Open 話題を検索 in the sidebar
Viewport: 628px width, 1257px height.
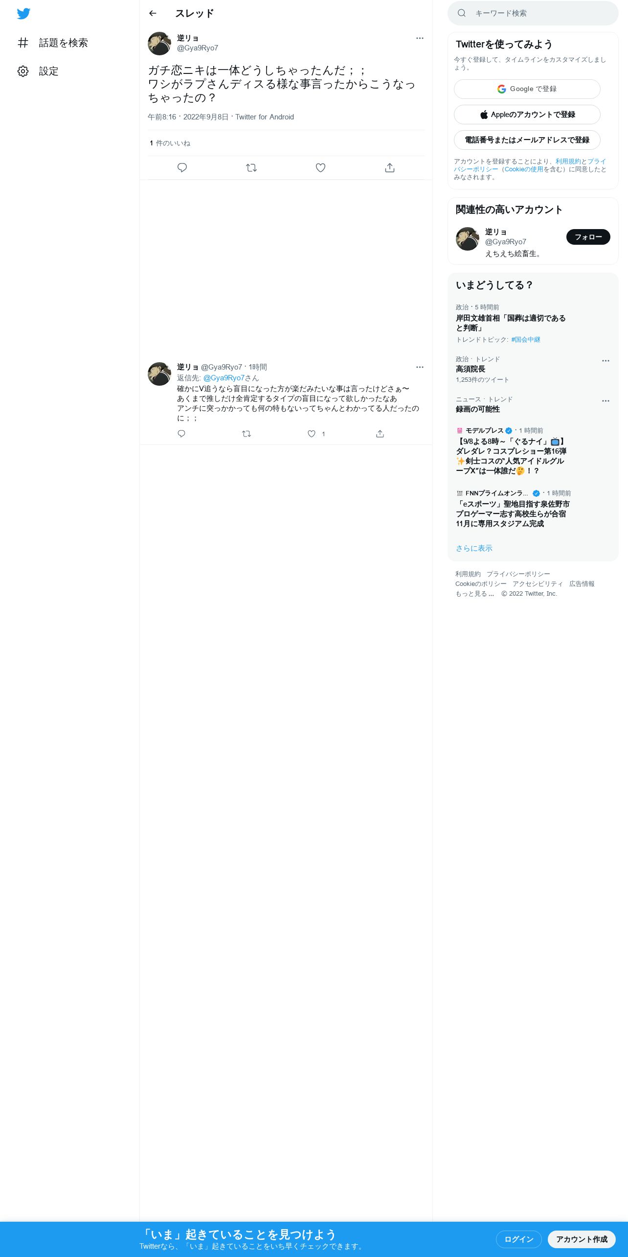coord(53,43)
